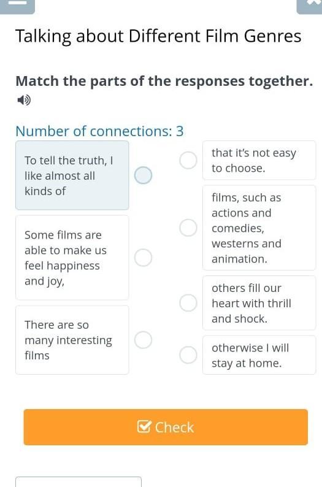
Task: Play the audio speaker icon
Action: (23, 101)
